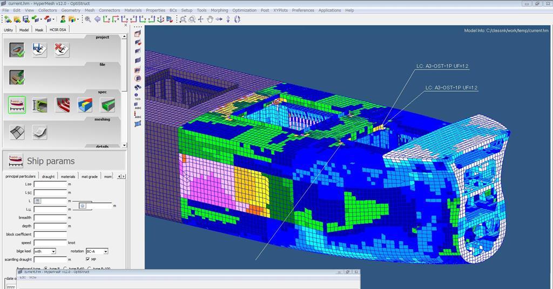Click the scantling draught input field

pyautogui.click(x=50, y=259)
